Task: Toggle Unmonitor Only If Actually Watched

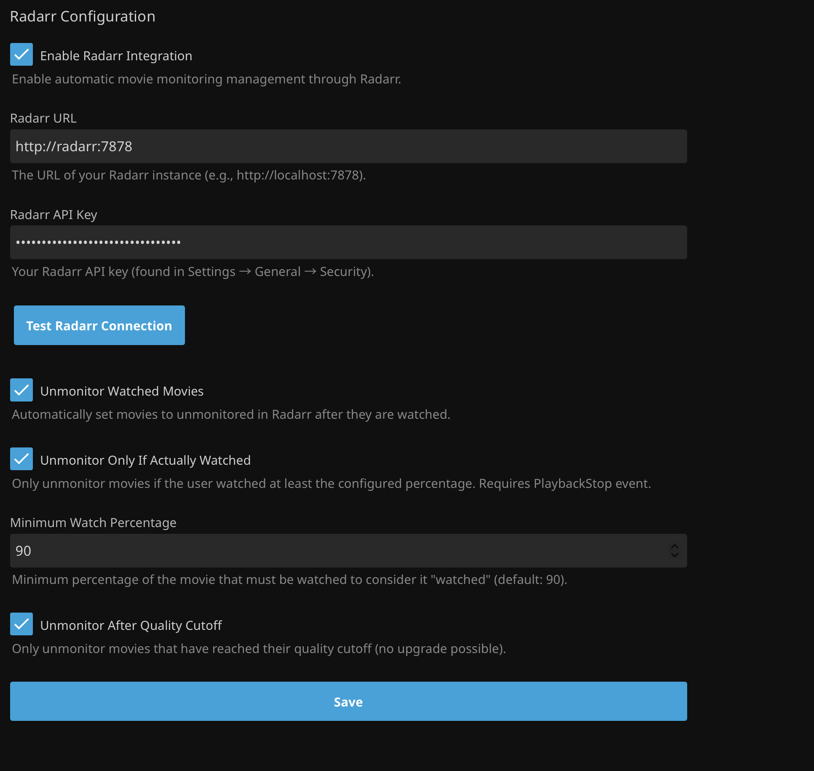Action: (x=21, y=459)
